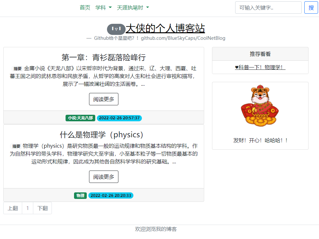Click 阅读更多 under 第一章：青衫磊落险峰行
This screenshot has height=239, width=319.
click(x=103, y=99)
